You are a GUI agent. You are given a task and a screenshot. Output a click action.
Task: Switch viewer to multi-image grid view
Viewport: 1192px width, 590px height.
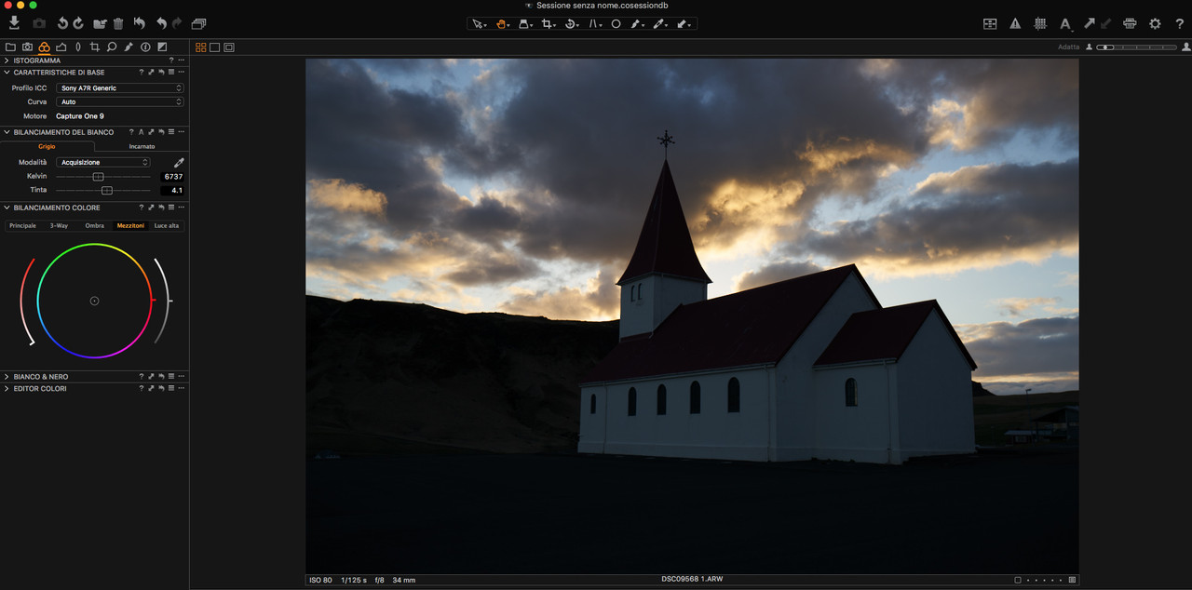click(x=201, y=47)
